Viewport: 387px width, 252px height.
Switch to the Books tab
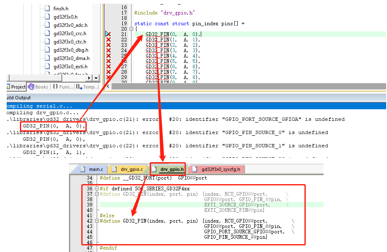click(x=38, y=87)
